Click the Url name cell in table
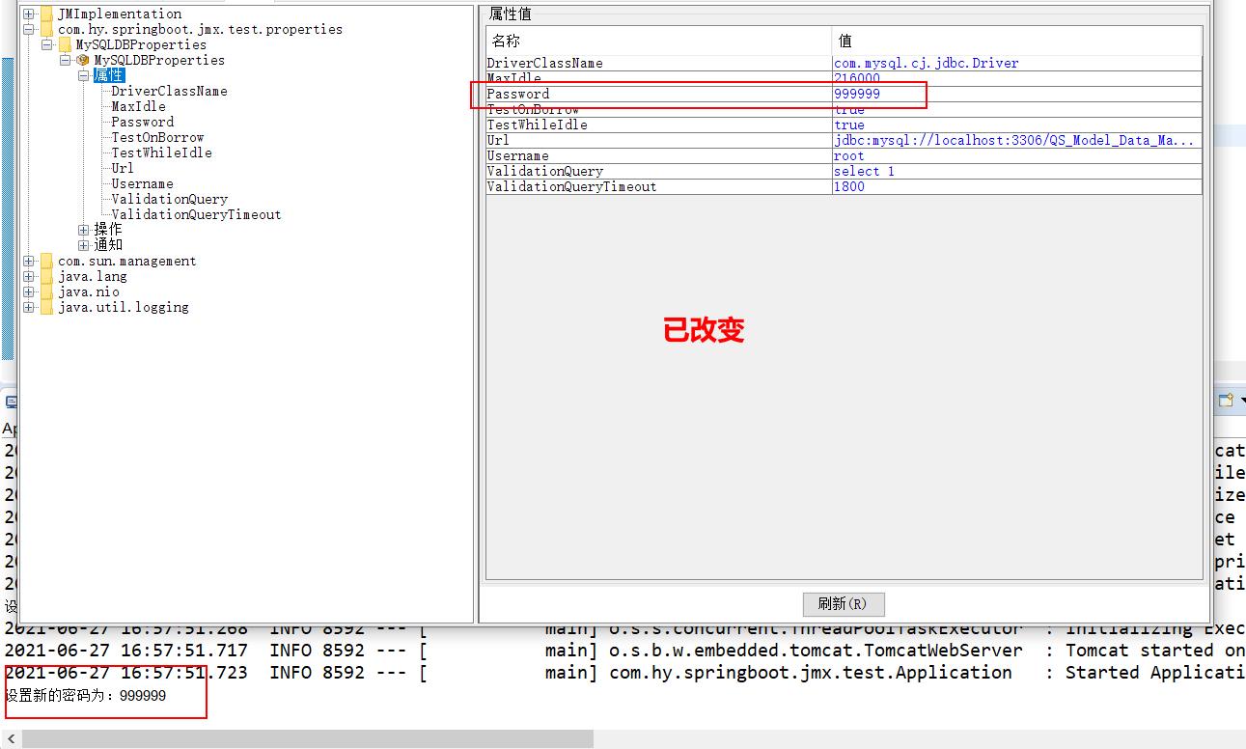Image resolution: width=1246 pixels, height=749 pixels. point(659,140)
